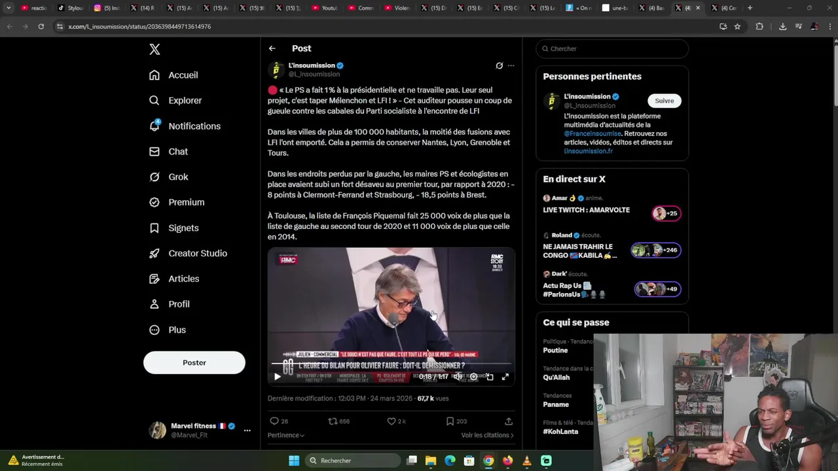The image size is (838, 471).
Task: Open Voir les citations link
Action: click(x=487, y=435)
